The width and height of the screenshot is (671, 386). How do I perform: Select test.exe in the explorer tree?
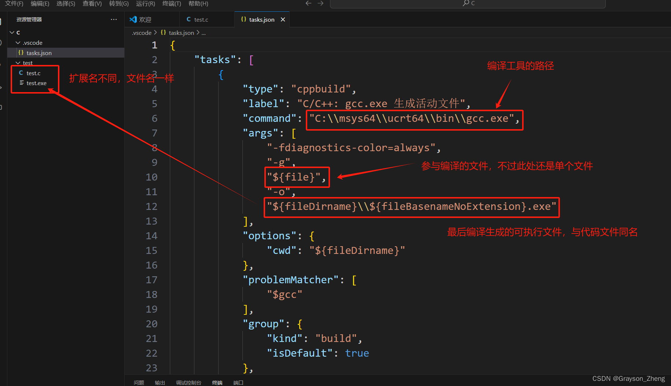[36, 83]
